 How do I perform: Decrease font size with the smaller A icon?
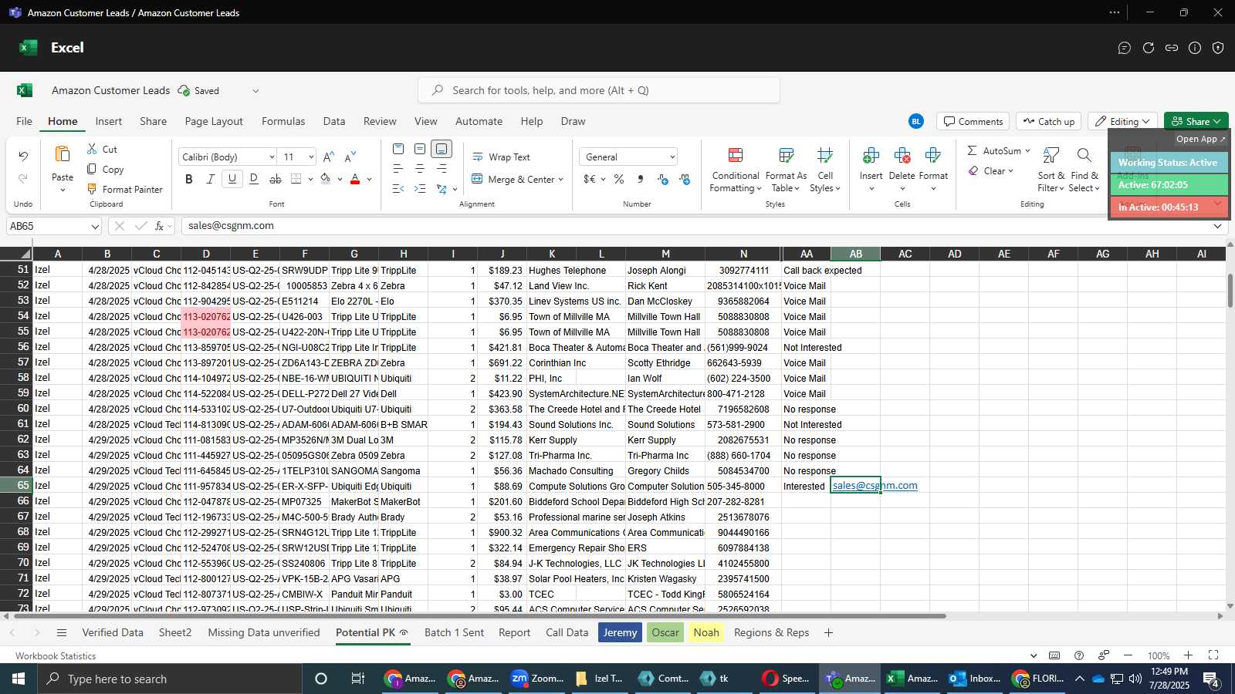(350, 157)
